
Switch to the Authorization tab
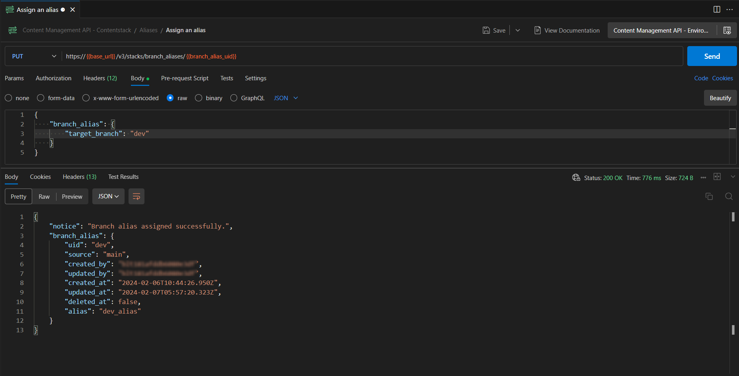pos(54,78)
